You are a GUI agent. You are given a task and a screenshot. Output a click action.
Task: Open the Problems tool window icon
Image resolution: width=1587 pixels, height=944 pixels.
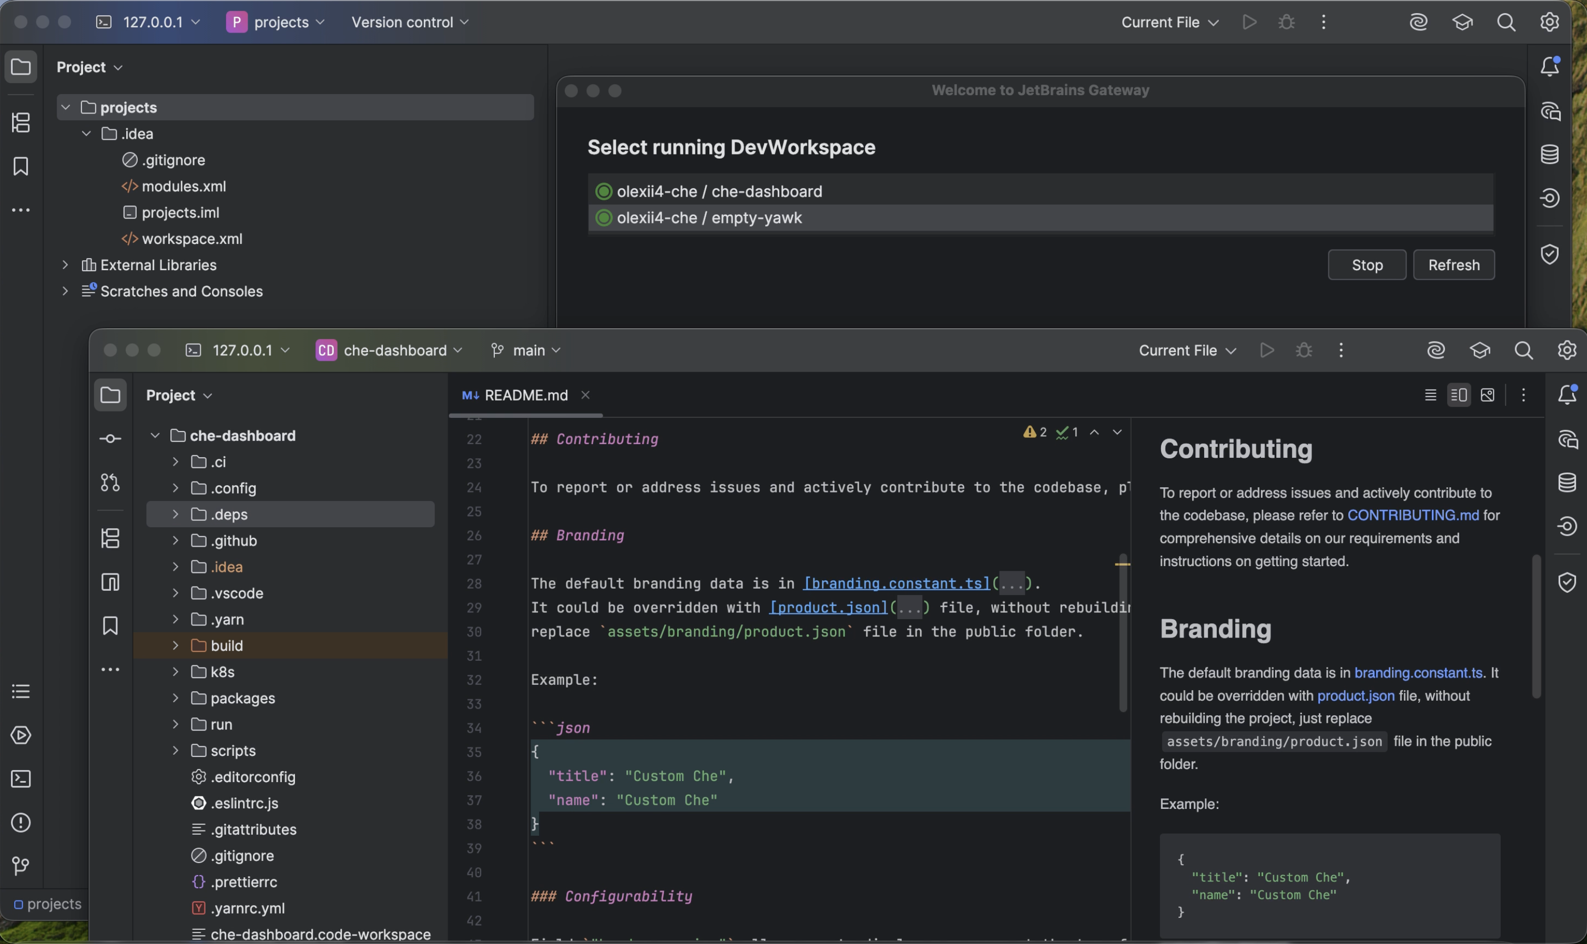click(x=21, y=823)
